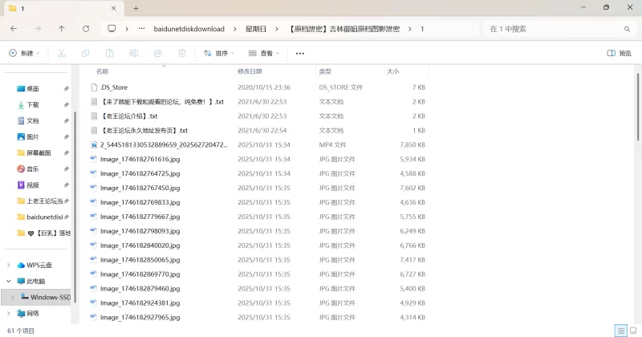Click the Cut scissors icon in the toolbar
Screen dimensions: 642x337
click(61, 53)
